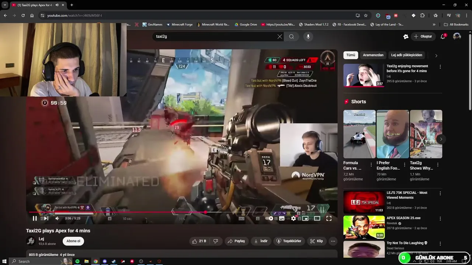Open Chrome three-dot menu
Screen dimensions: 472x265
pyautogui.click(x=466, y=15)
